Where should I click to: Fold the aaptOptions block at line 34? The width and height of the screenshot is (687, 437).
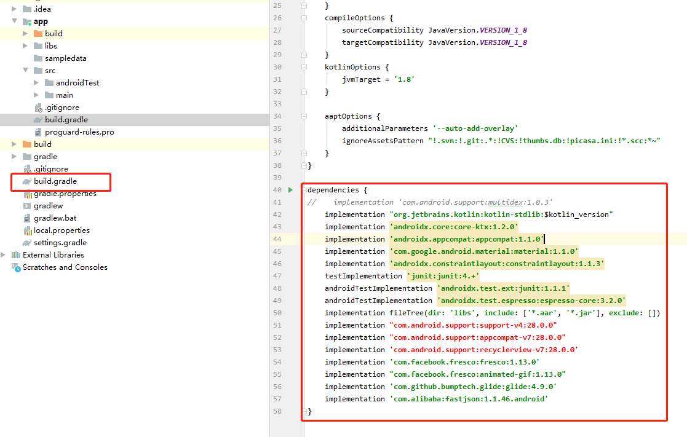(304, 116)
